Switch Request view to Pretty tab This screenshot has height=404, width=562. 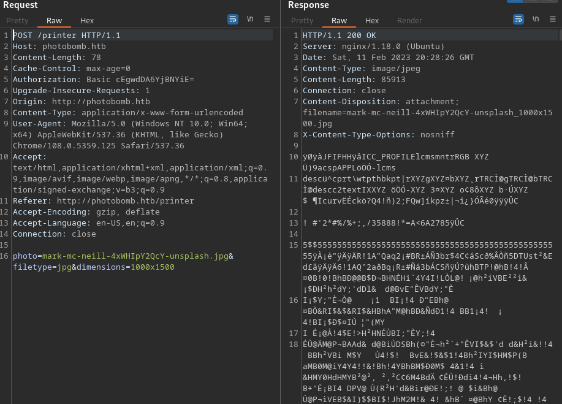pos(17,21)
